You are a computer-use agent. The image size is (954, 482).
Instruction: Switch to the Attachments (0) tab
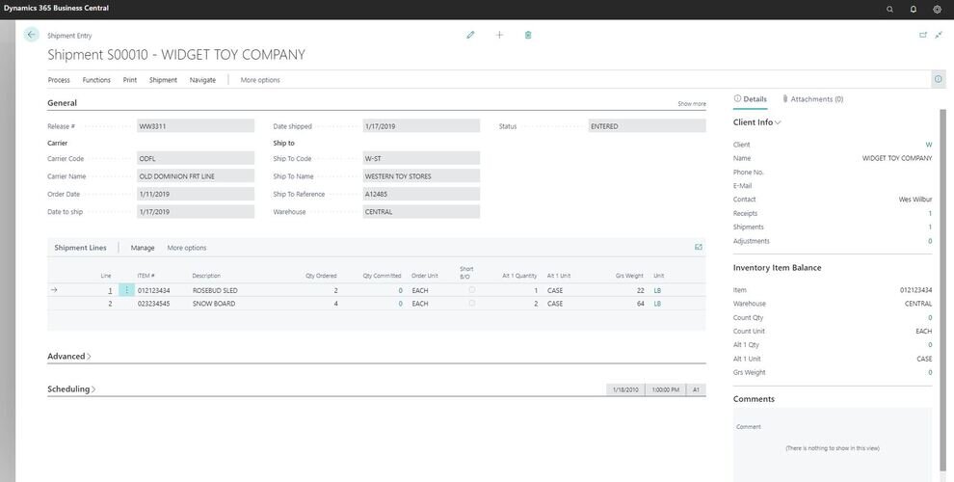[x=813, y=99]
